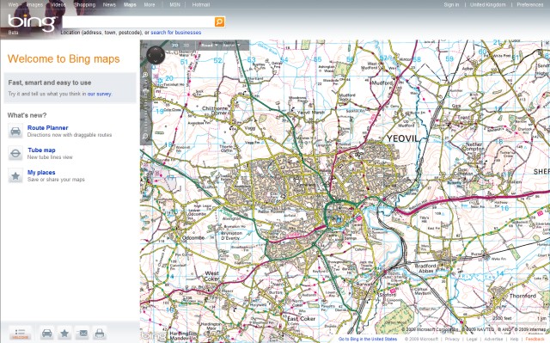Image resolution: width=550 pixels, height=343 pixels.
Task: Go to Hotmail link
Action: point(201,4)
